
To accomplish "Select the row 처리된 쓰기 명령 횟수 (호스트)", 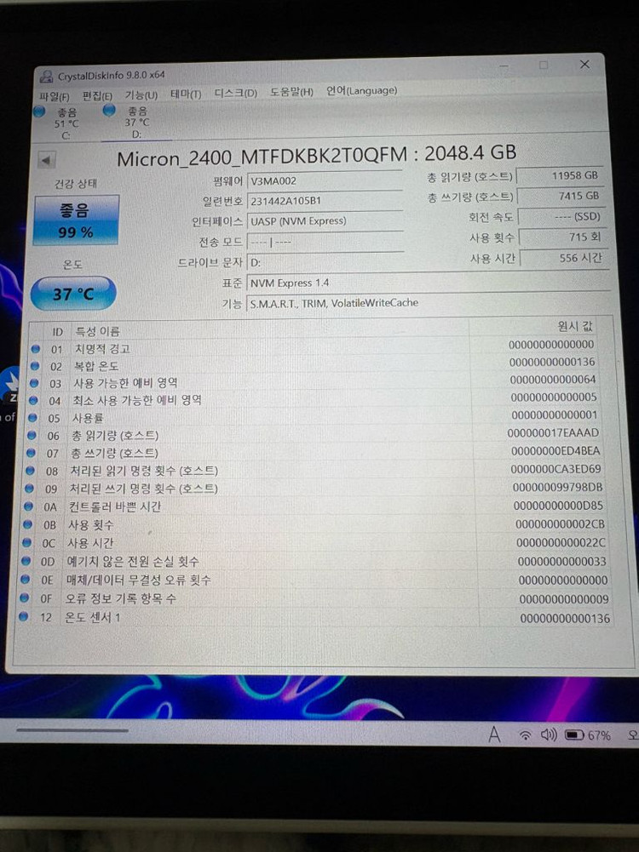I will click(315, 488).
